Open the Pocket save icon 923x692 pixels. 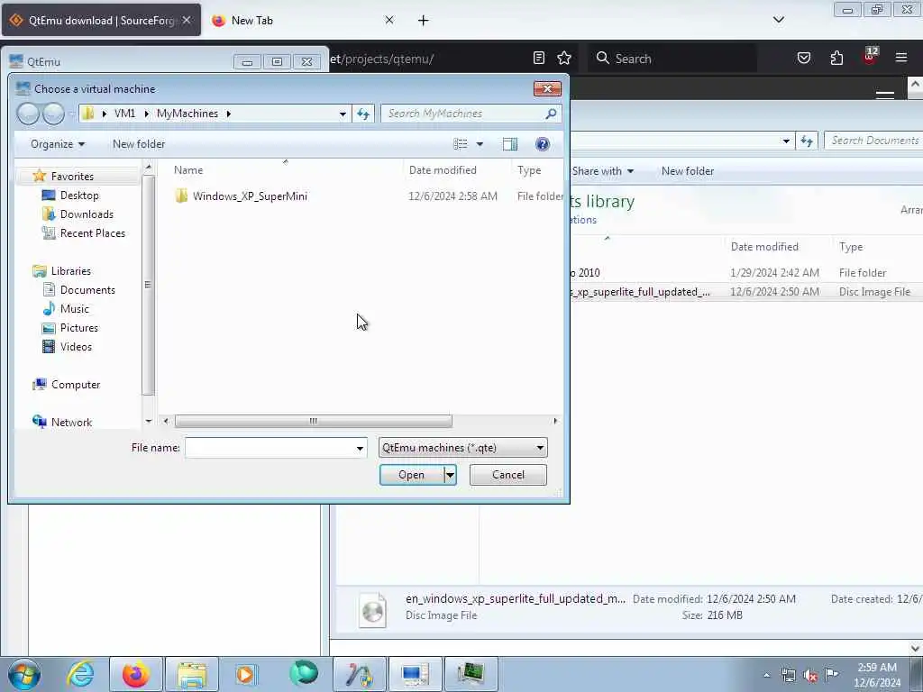[803, 59]
